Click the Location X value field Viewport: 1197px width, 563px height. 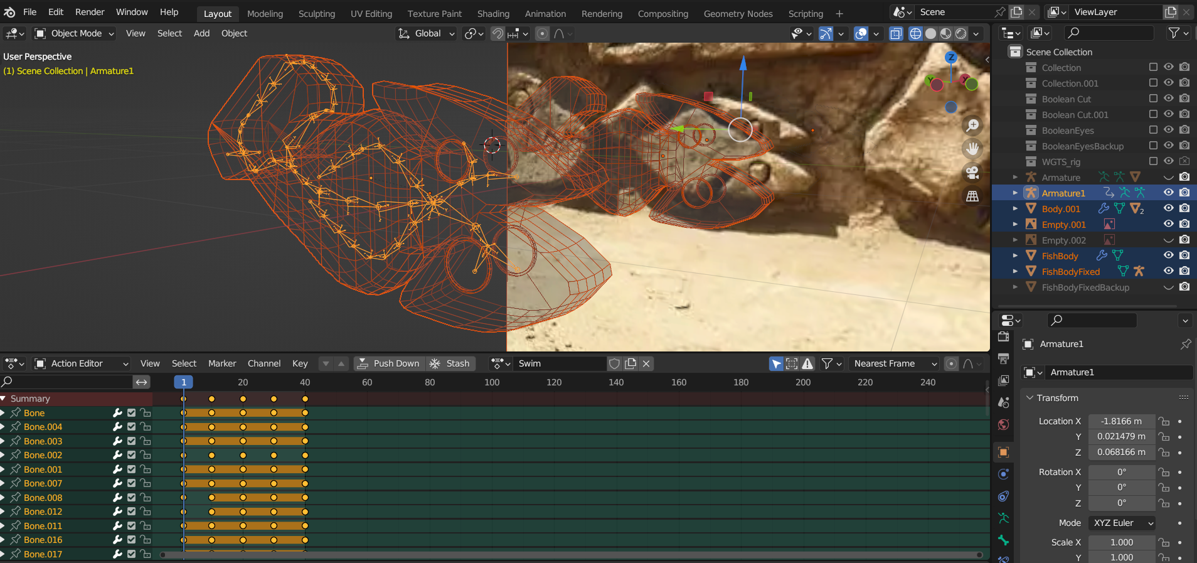tap(1122, 421)
